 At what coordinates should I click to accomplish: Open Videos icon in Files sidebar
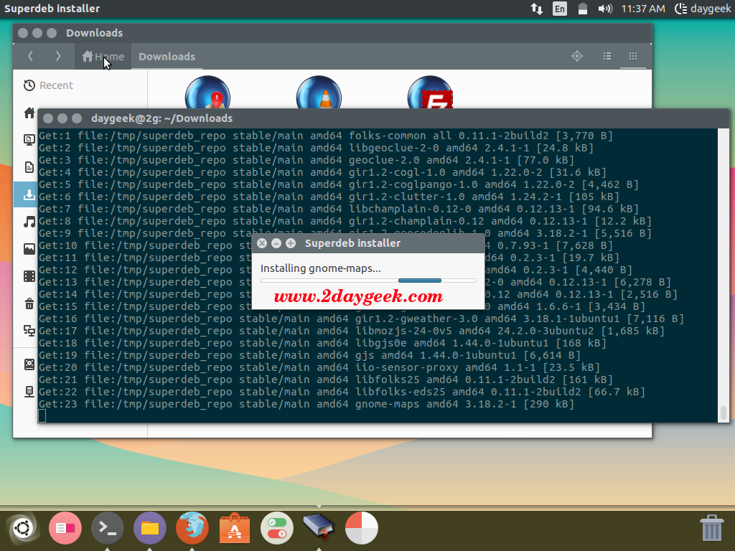[x=29, y=276]
